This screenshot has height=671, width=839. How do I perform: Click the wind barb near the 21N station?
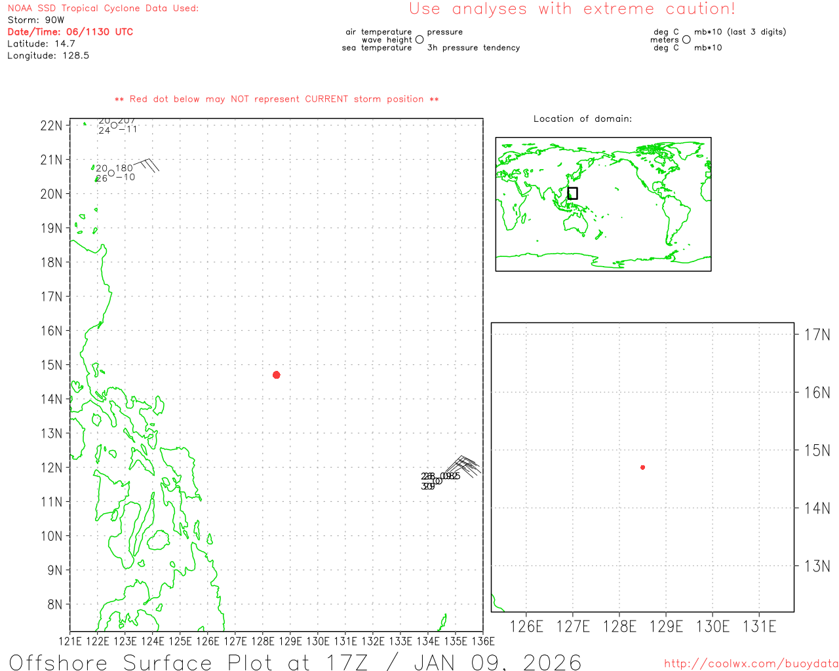[146, 164]
